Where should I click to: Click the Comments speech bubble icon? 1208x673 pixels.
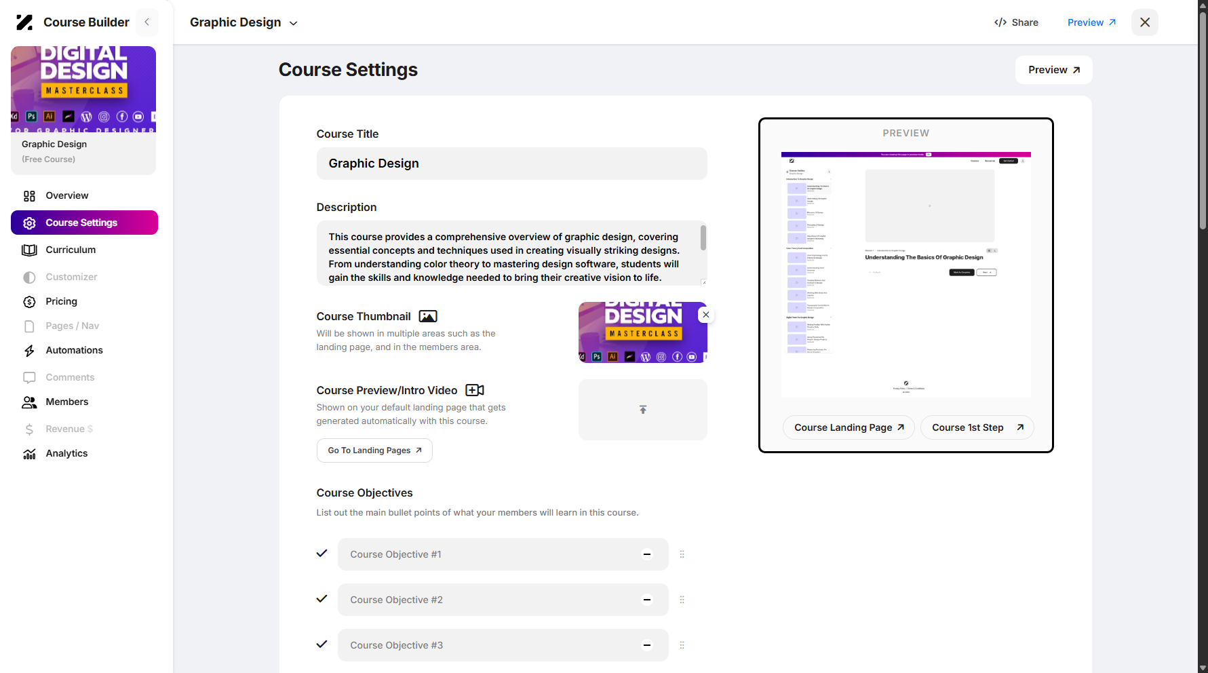(29, 378)
